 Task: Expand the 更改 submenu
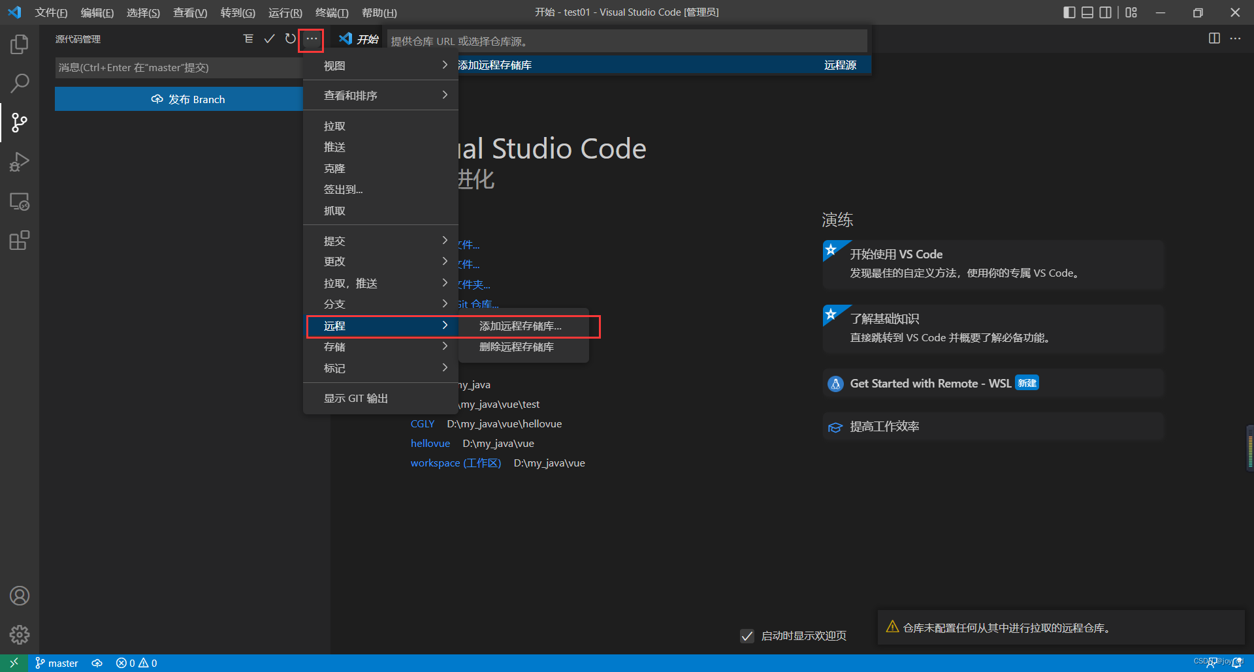point(381,262)
